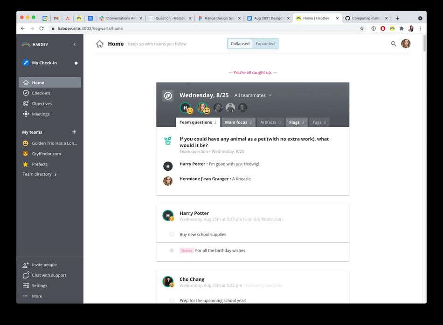Open the More menu
This screenshot has width=443, height=325.
point(50,296)
